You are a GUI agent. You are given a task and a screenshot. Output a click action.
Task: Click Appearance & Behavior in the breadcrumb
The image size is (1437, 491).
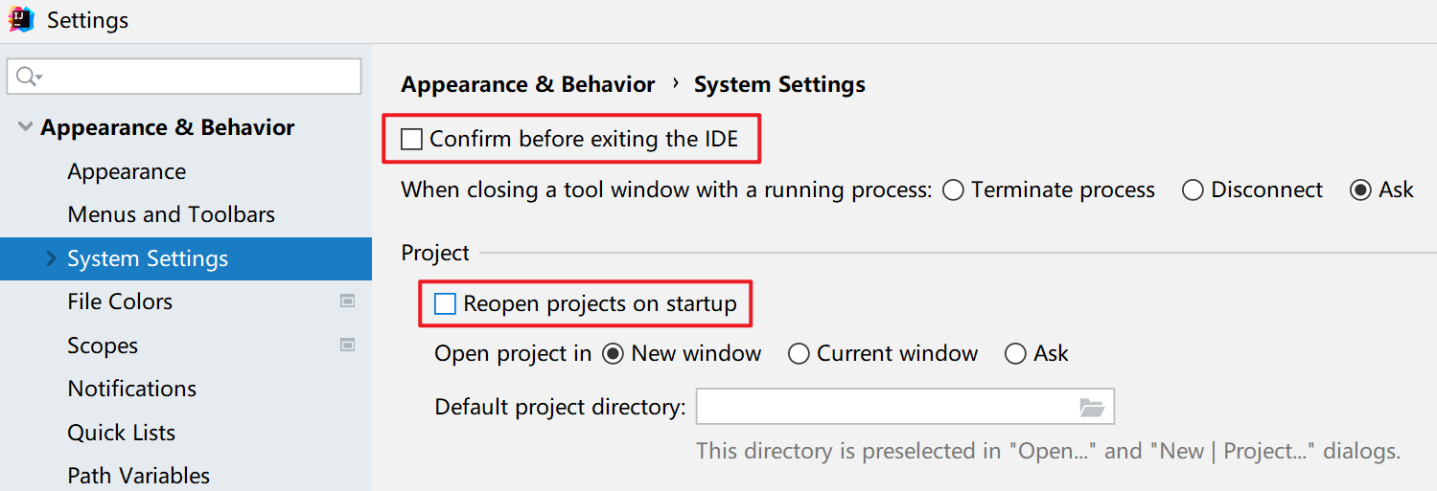click(527, 84)
